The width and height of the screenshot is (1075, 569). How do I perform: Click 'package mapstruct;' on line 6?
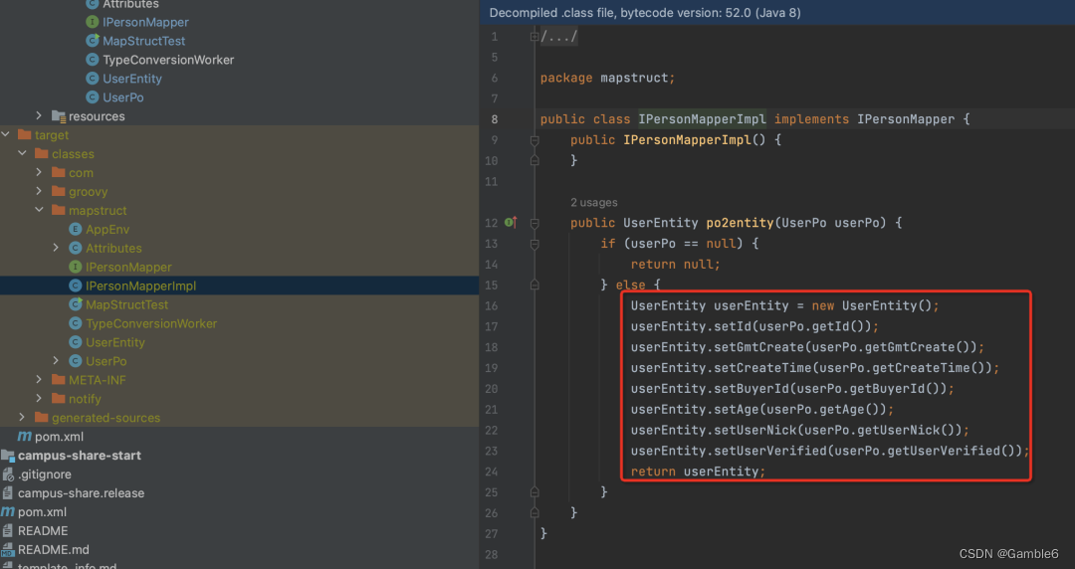[607, 79]
